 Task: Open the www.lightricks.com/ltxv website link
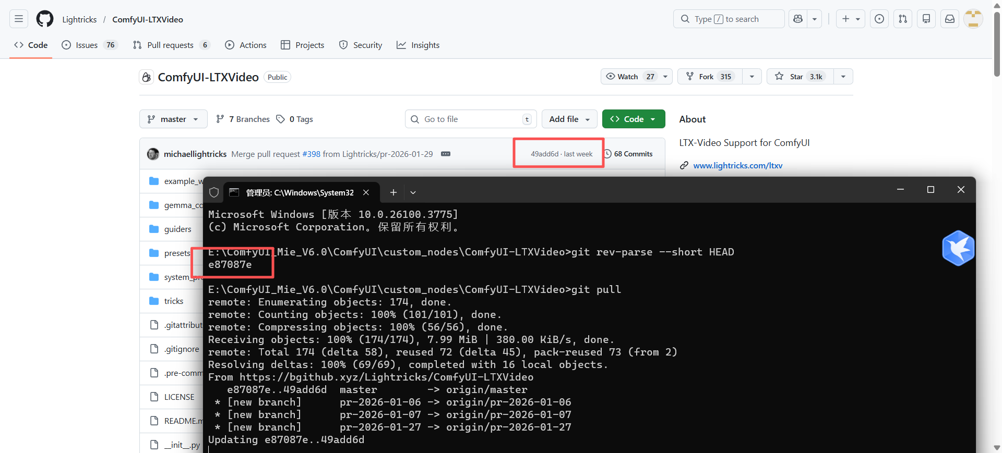coord(737,165)
